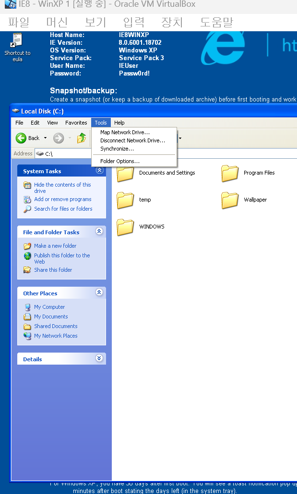Open the VirtualBox 입력 menu
The width and height of the screenshot is (297, 494).
coord(134,22)
